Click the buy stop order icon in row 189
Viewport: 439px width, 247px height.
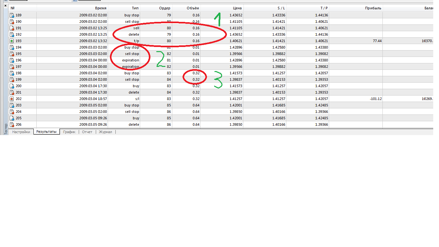[12, 15]
